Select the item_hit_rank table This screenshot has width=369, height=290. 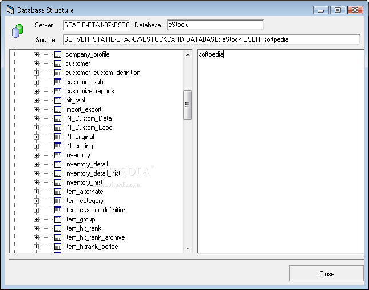[x=84, y=228]
